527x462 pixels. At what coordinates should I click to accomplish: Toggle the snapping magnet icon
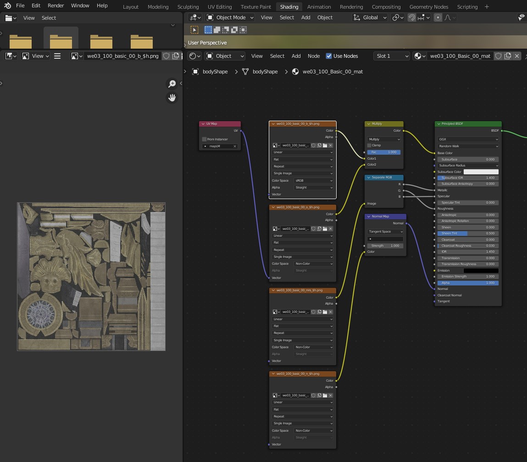pos(412,17)
